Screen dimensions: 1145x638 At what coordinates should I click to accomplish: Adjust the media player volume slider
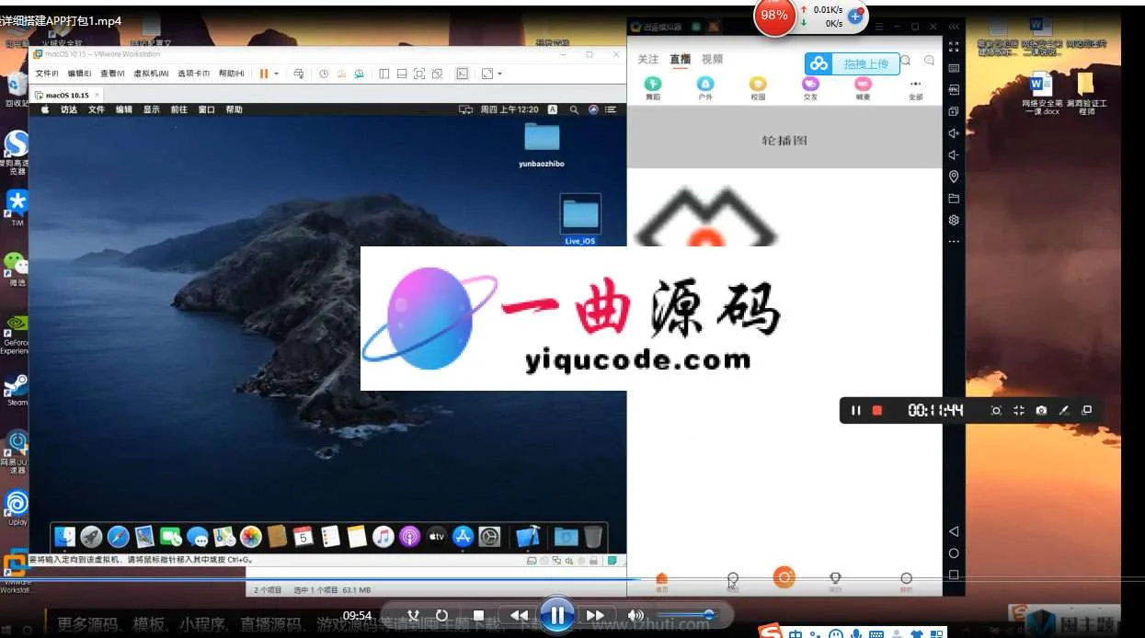click(x=685, y=615)
